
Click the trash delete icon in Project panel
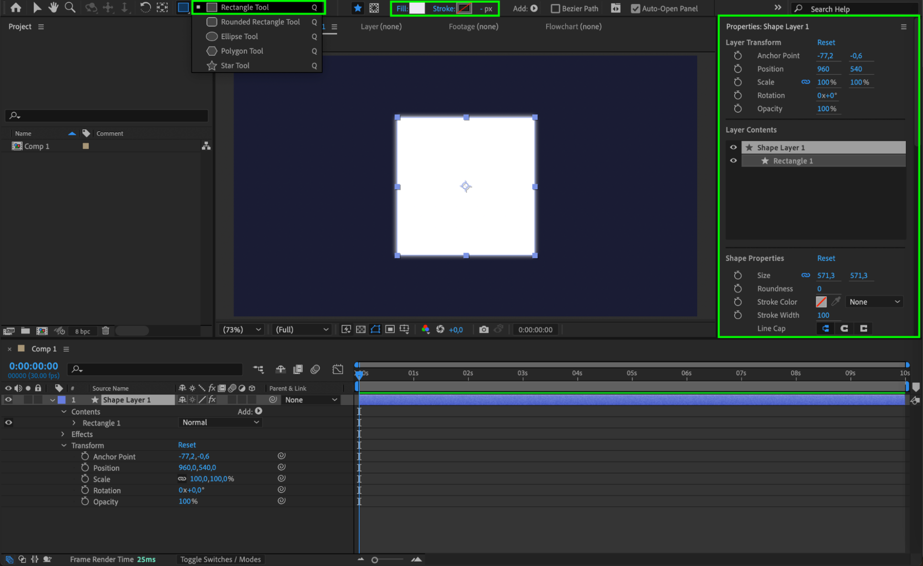[105, 331]
